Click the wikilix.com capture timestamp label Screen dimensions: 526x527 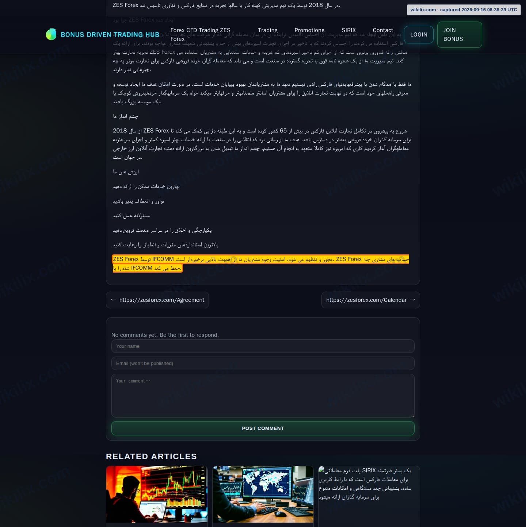pos(464,10)
